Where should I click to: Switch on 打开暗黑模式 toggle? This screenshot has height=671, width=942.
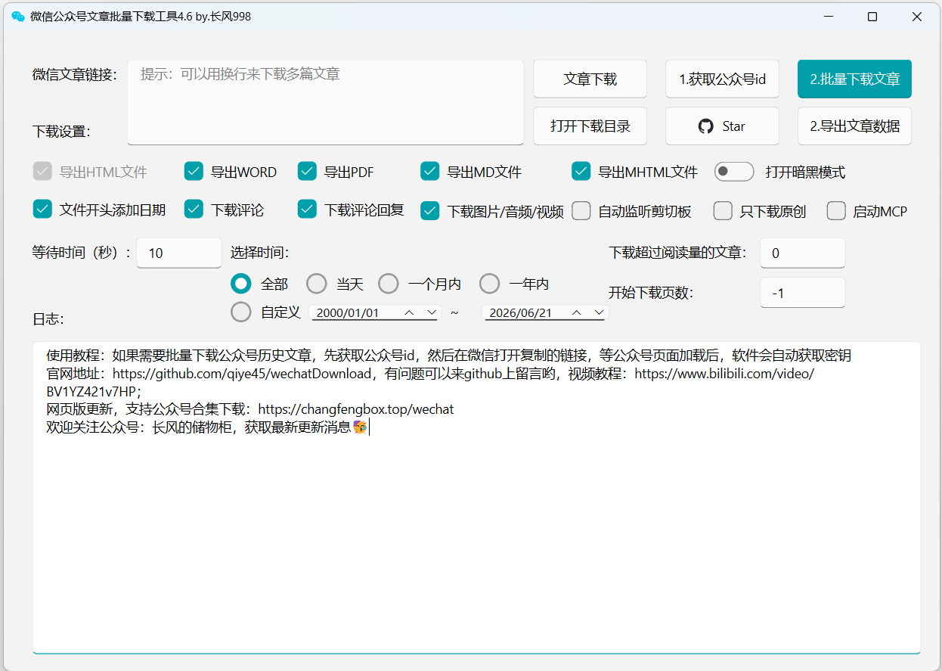pyautogui.click(x=734, y=172)
